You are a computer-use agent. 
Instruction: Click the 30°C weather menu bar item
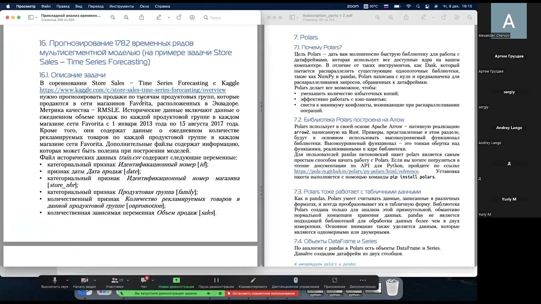click(x=371, y=6)
